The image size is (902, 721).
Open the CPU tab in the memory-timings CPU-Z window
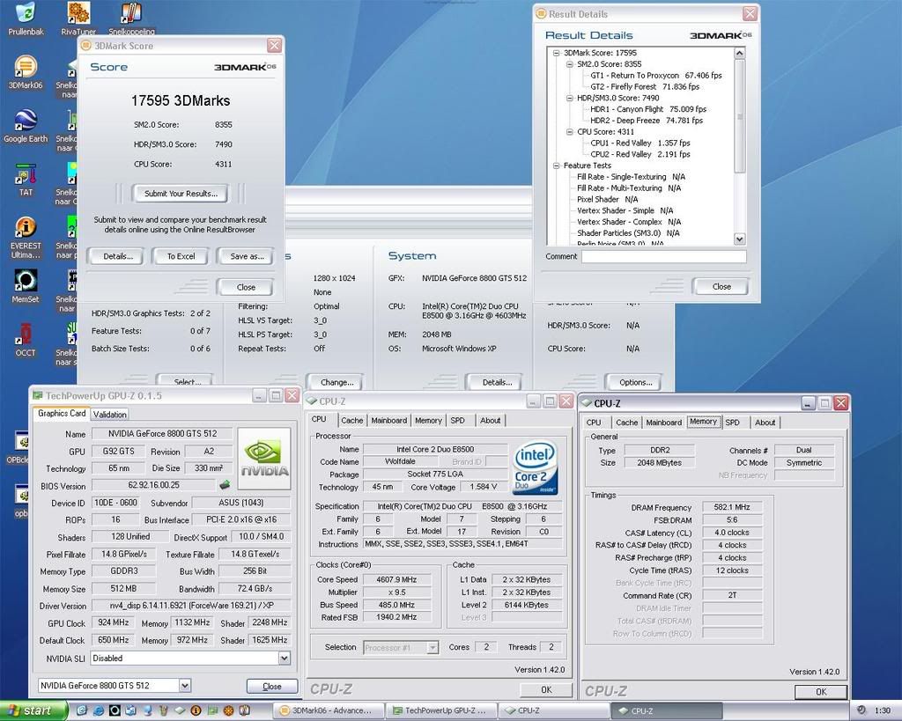click(594, 423)
